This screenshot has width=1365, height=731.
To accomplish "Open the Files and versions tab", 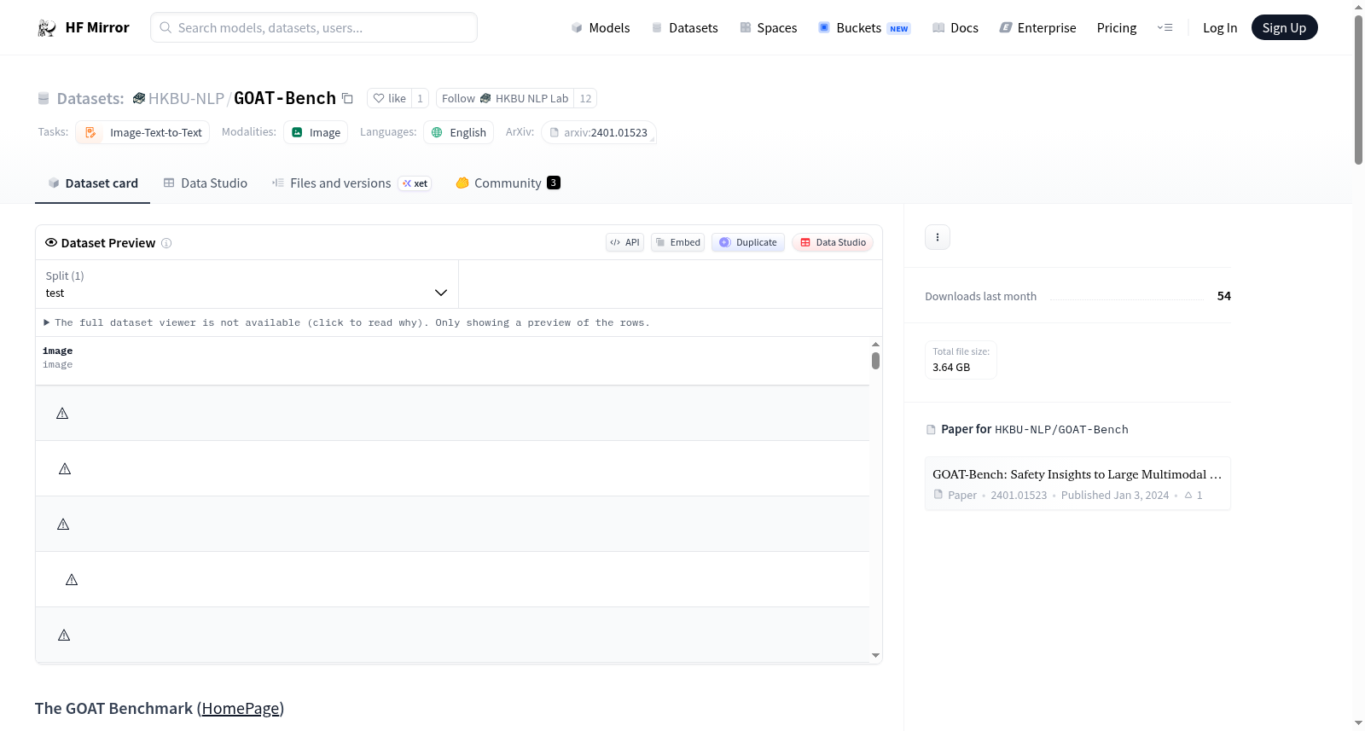I will [351, 183].
